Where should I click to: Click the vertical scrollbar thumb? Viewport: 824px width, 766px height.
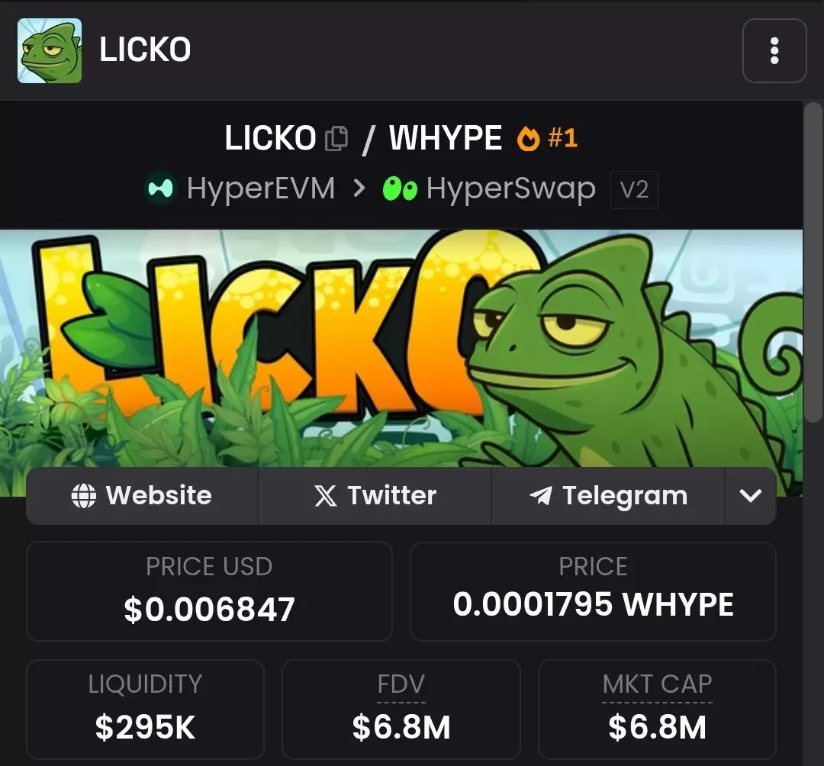(x=813, y=262)
